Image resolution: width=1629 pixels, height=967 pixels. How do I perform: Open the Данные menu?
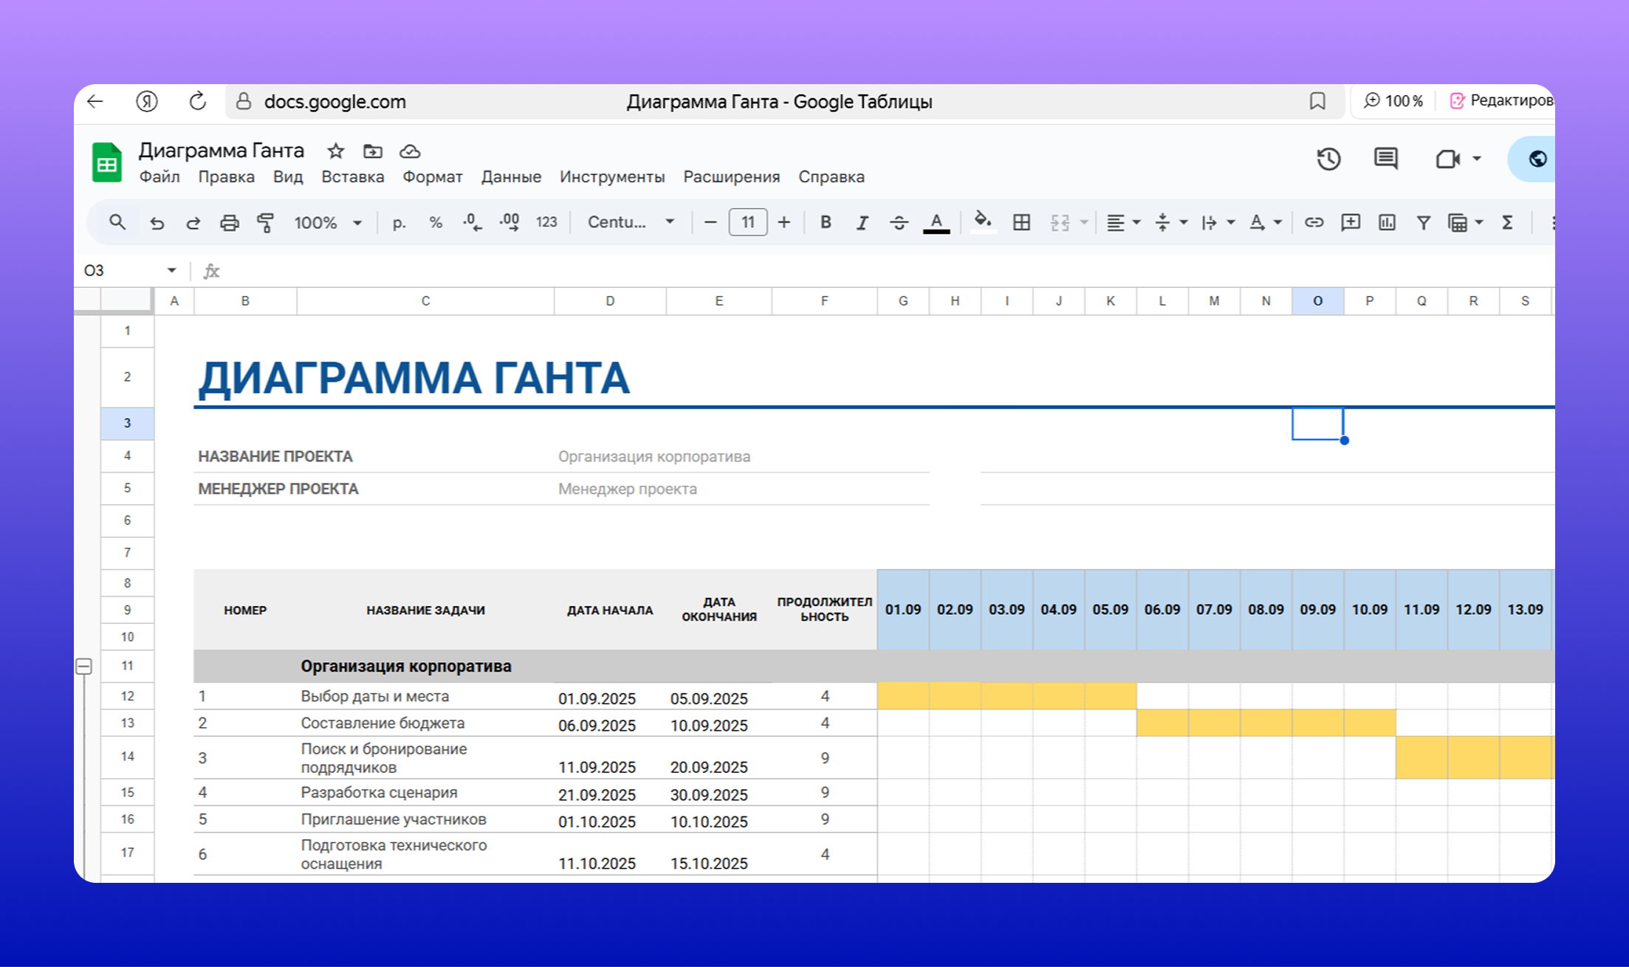[x=511, y=177]
